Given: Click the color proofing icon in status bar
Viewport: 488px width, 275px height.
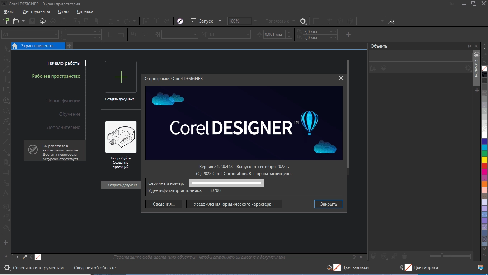Looking at the screenshot, I should (481, 267).
